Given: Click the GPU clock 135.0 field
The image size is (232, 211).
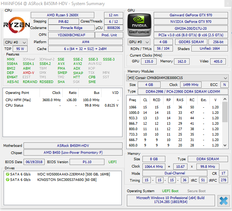Looking at the screenshot, I should pyautogui.click(x=149, y=61).
